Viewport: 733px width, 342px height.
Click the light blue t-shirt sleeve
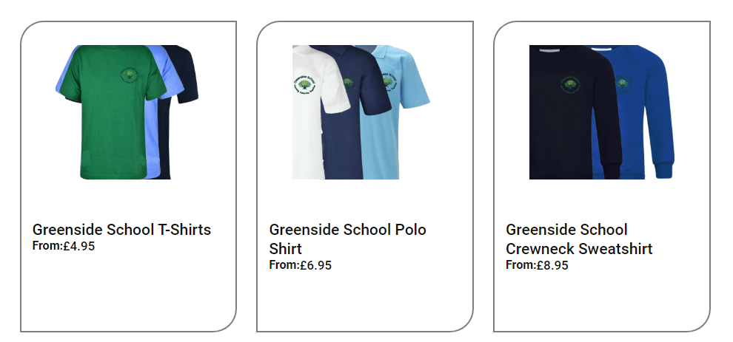(x=173, y=77)
